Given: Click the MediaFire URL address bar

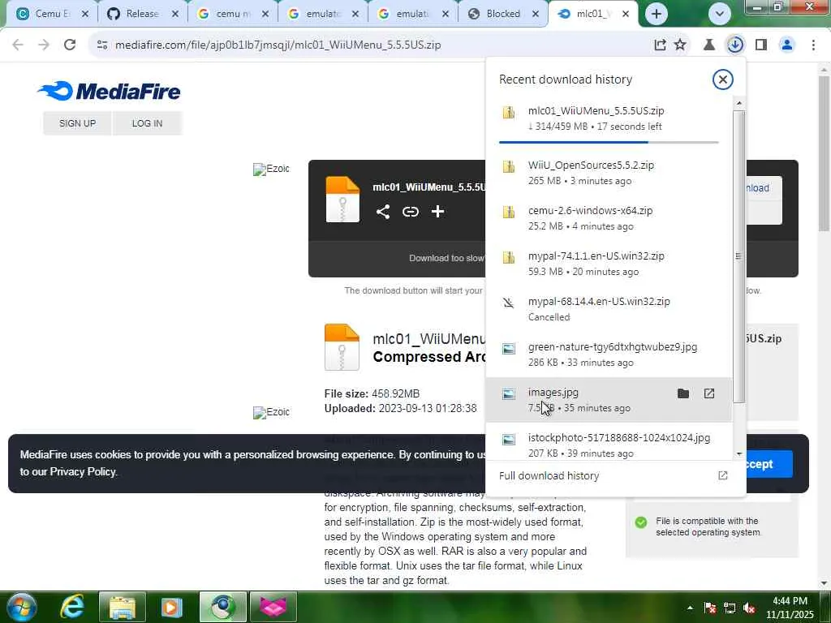Looking at the screenshot, I should point(278,45).
